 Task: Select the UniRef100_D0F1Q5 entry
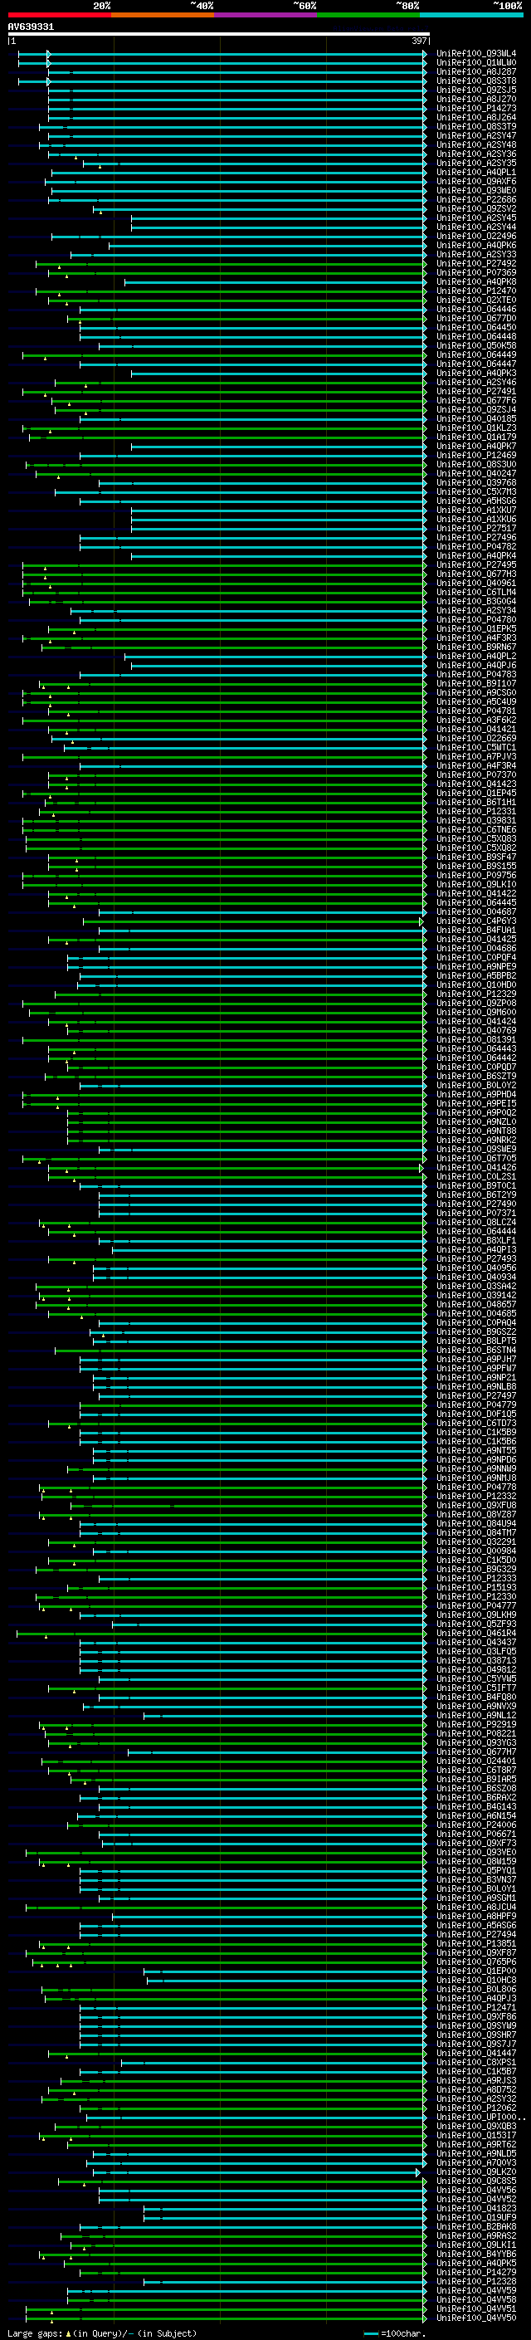pos(476,1414)
